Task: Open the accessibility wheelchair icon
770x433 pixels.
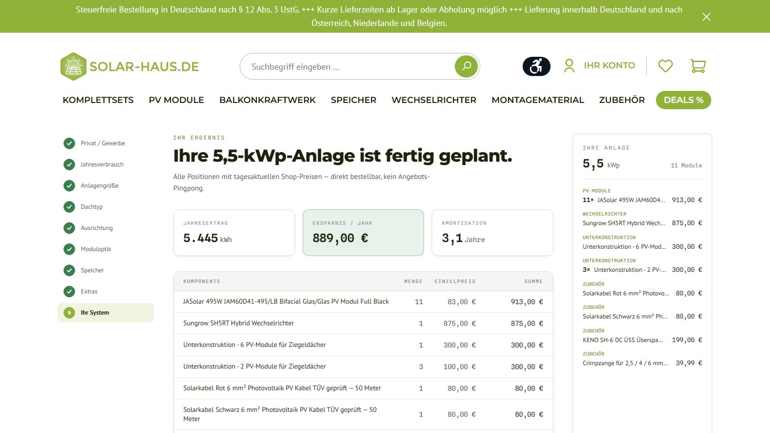Action: click(x=536, y=66)
